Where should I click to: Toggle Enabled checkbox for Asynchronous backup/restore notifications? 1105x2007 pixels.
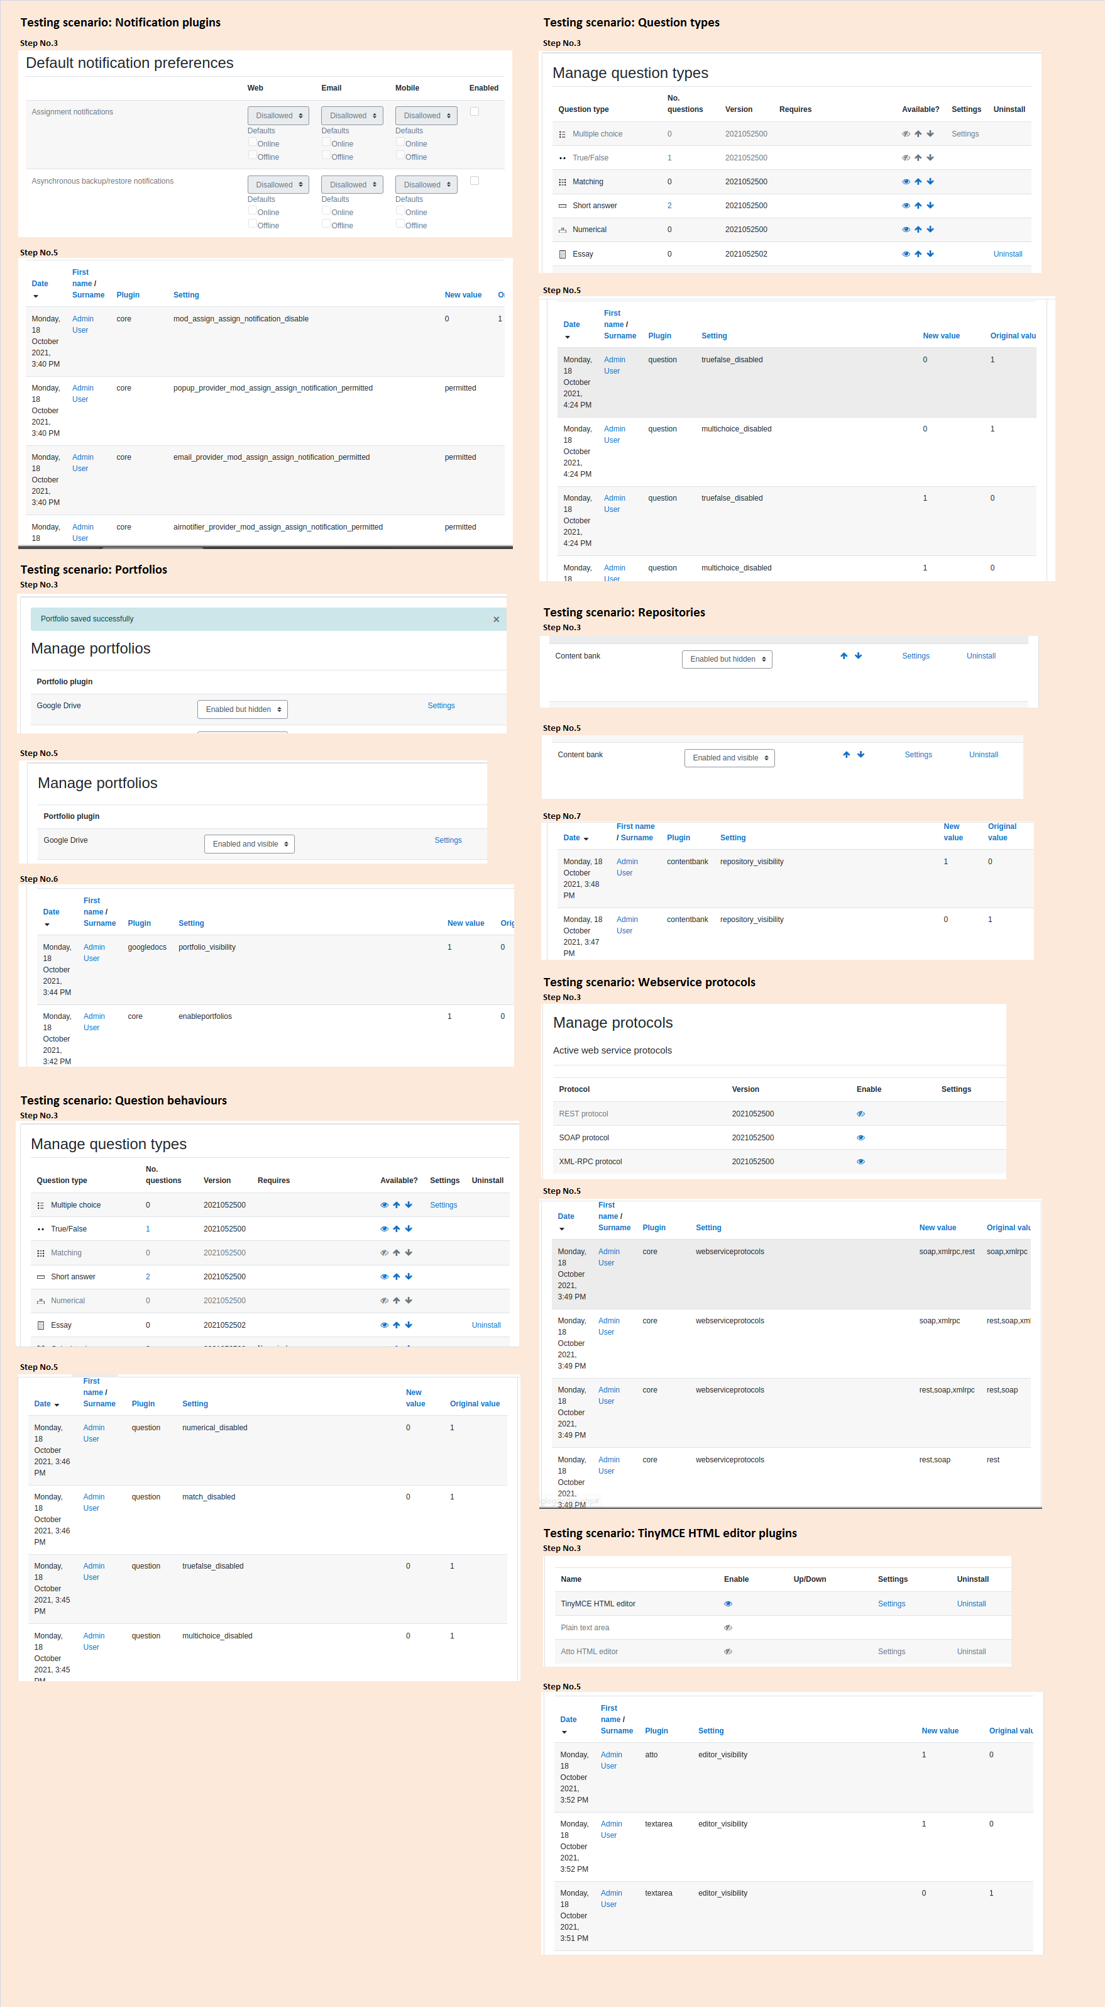pos(474,181)
